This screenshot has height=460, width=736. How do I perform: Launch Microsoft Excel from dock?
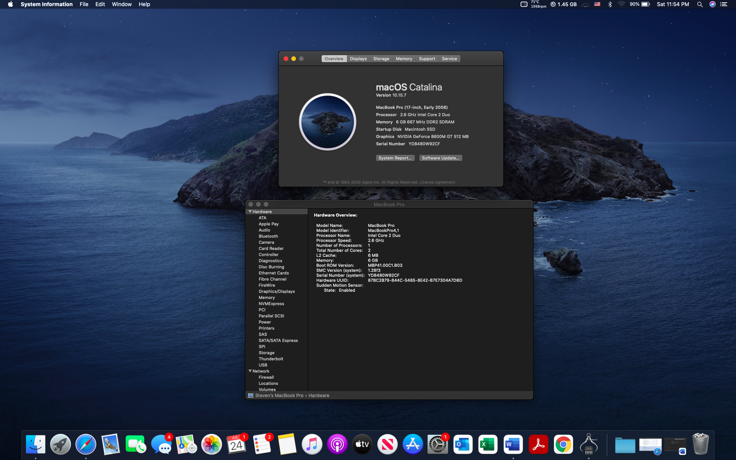(488, 444)
